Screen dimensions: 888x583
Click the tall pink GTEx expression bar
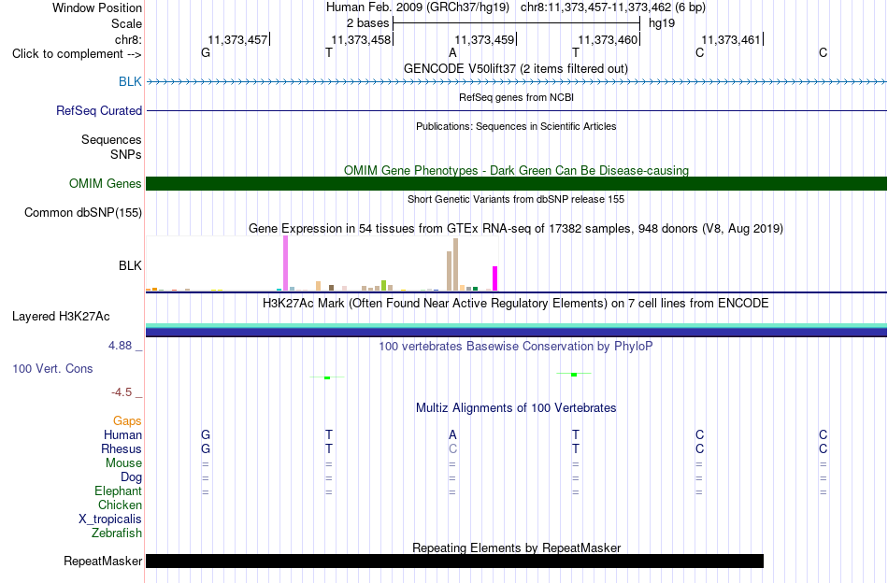coord(285,263)
